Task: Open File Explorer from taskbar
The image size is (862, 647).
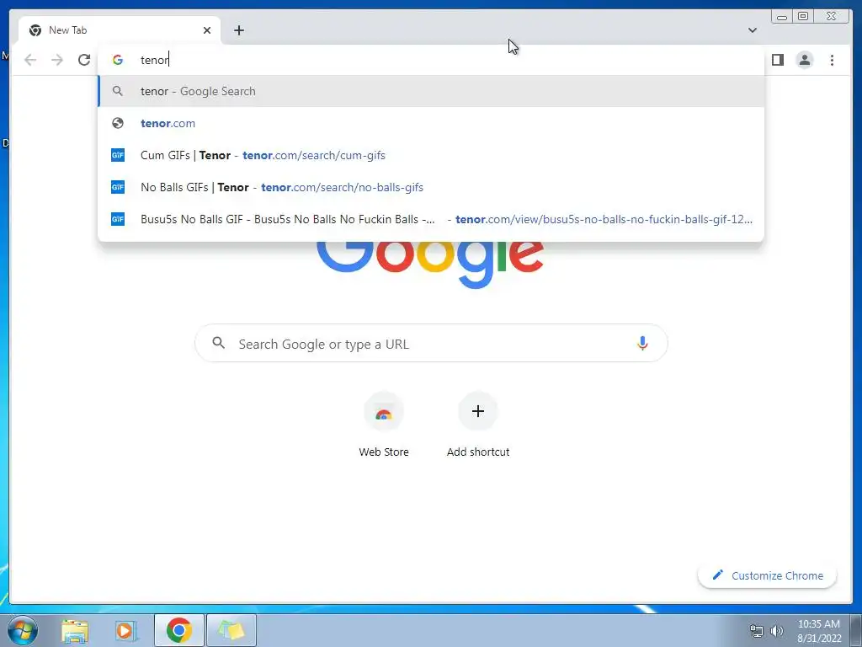Action: coord(75,630)
